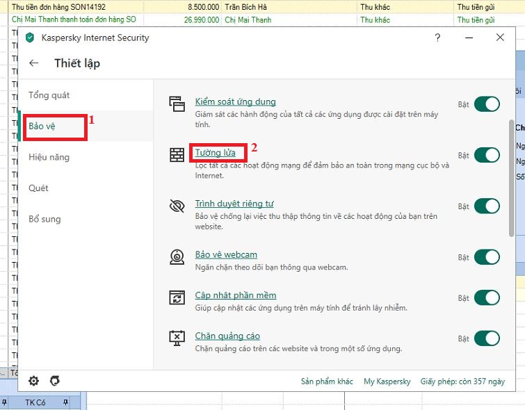Open support agent icon next to gear
525x410 pixels.
[x=54, y=381]
